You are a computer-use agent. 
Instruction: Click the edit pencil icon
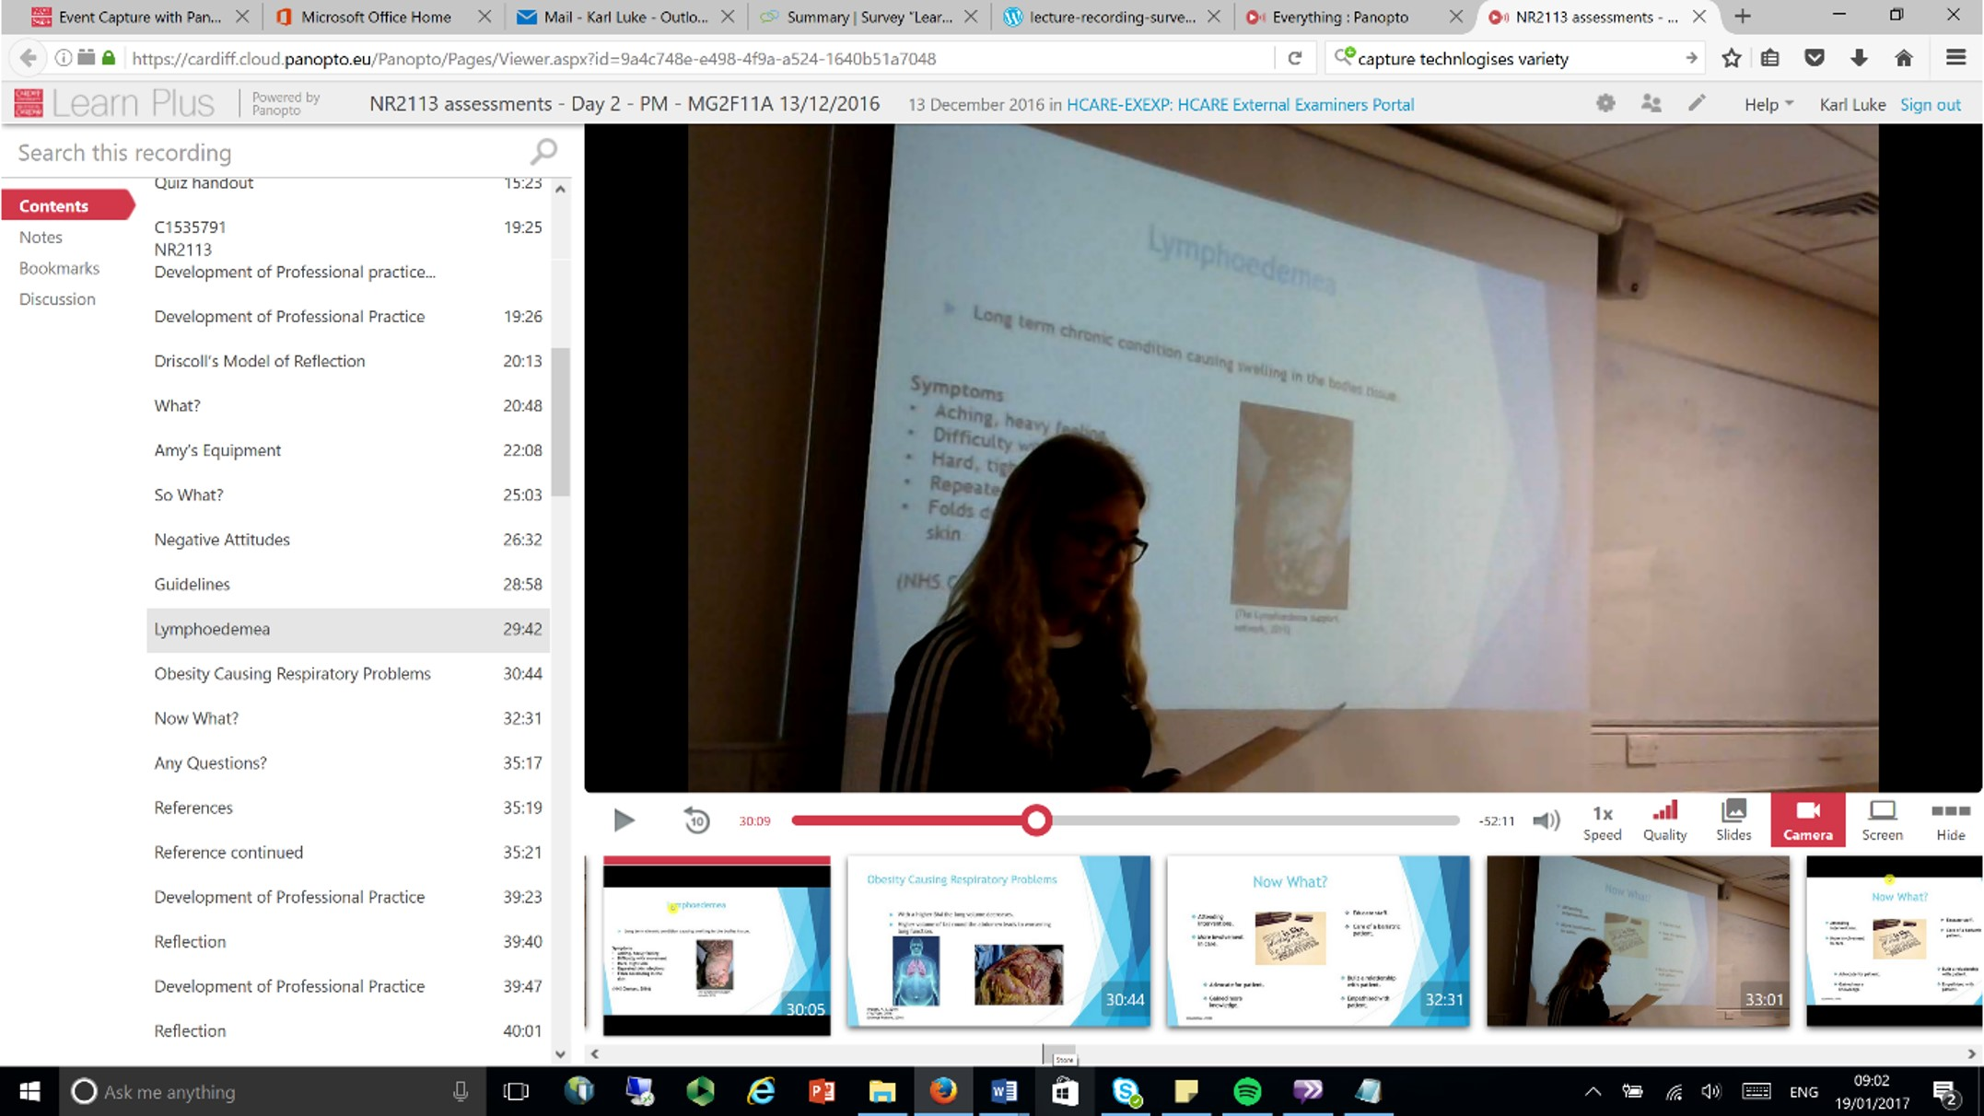click(1696, 103)
